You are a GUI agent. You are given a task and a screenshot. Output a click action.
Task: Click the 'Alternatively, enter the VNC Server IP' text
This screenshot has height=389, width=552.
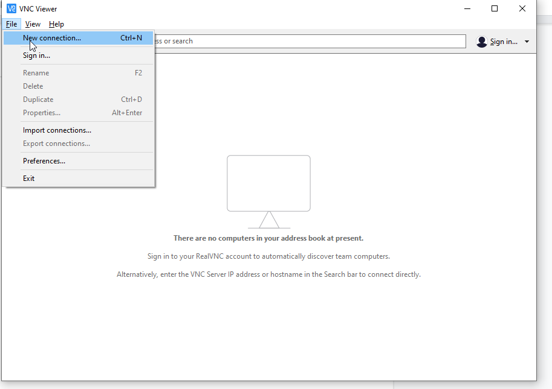[268, 274]
